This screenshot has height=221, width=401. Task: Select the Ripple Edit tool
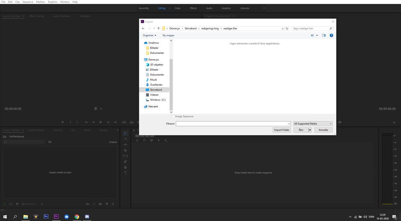[x=125, y=145]
